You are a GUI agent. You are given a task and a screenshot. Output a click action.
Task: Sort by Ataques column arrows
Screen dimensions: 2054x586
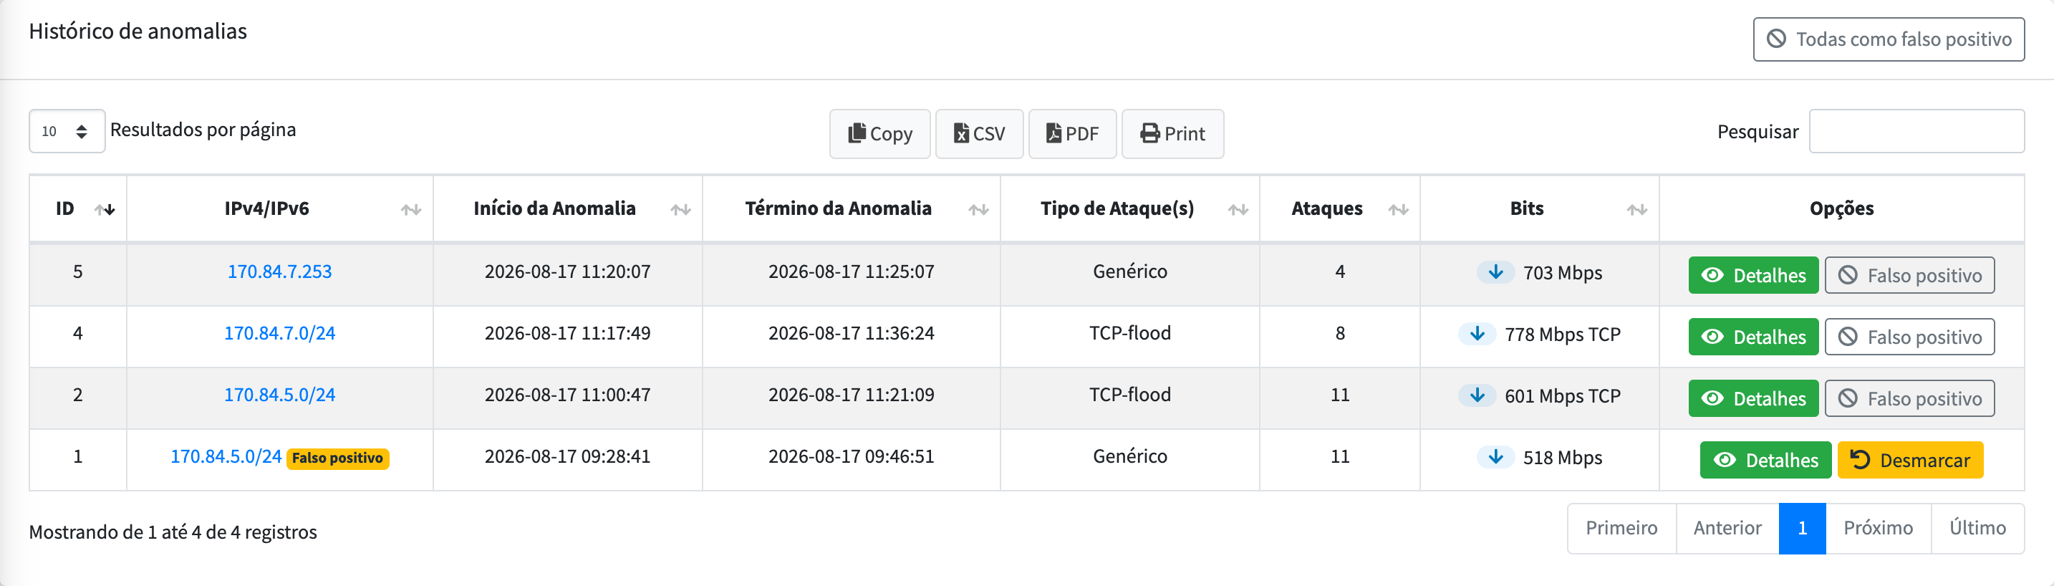(x=1398, y=210)
